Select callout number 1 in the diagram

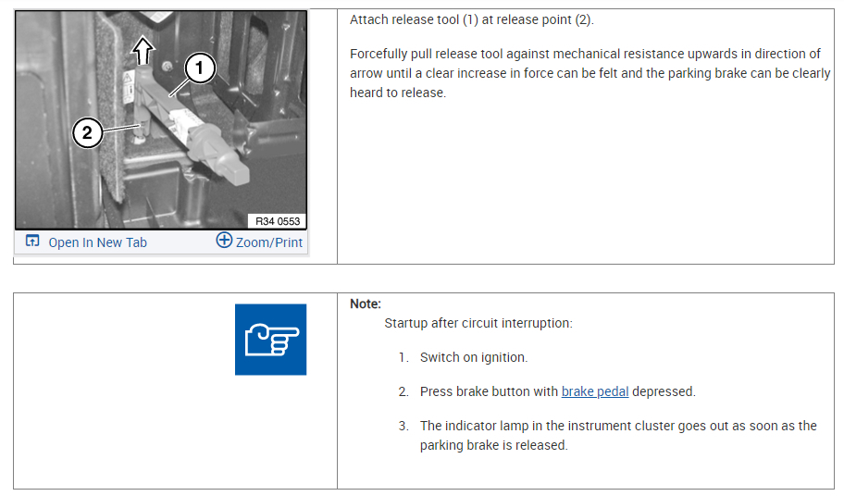pyautogui.click(x=200, y=67)
